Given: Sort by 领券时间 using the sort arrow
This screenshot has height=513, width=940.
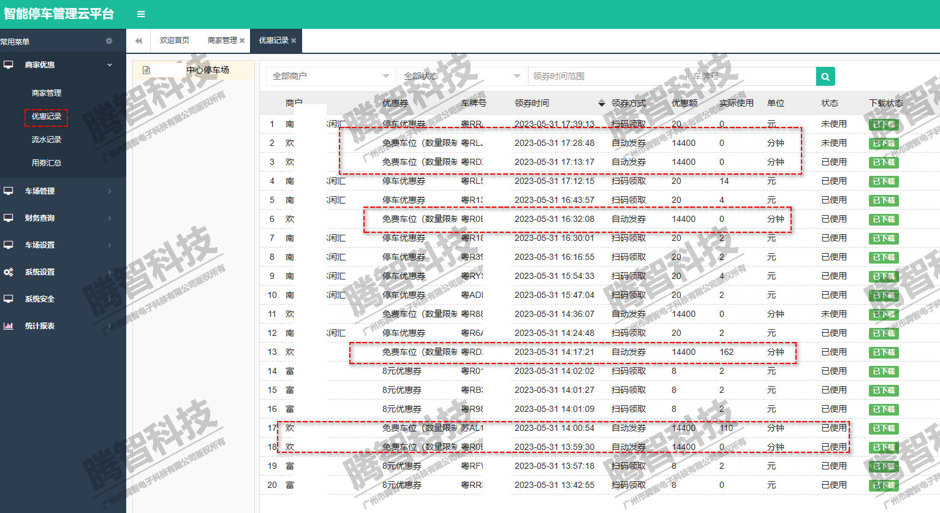Looking at the screenshot, I should (x=601, y=104).
